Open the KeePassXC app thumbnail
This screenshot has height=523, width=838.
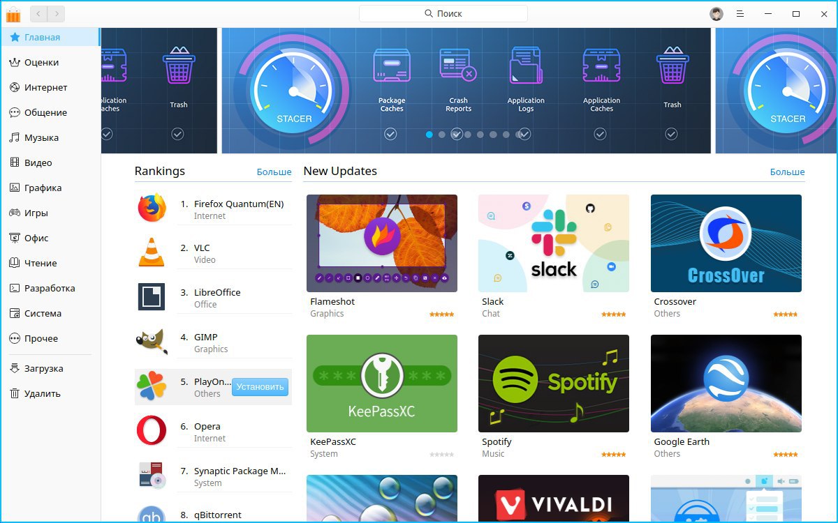coord(382,384)
